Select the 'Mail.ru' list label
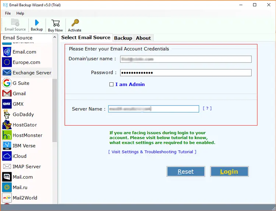The width and height of the screenshot is (276, 211). (x=20, y=187)
